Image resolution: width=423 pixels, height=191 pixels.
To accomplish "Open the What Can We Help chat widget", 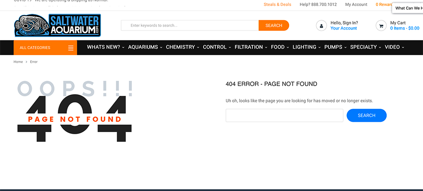I will click(x=408, y=8).
